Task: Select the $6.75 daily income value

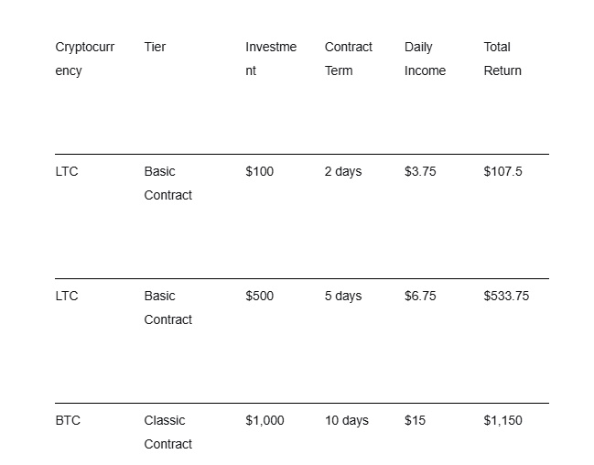Action: [x=420, y=296]
